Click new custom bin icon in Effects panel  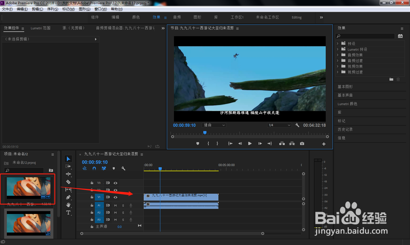tap(391, 79)
